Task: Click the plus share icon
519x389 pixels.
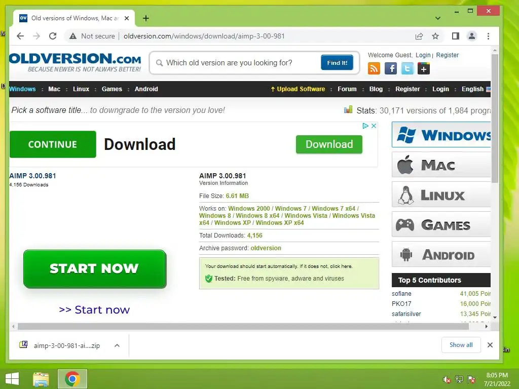Action: pyautogui.click(x=424, y=68)
